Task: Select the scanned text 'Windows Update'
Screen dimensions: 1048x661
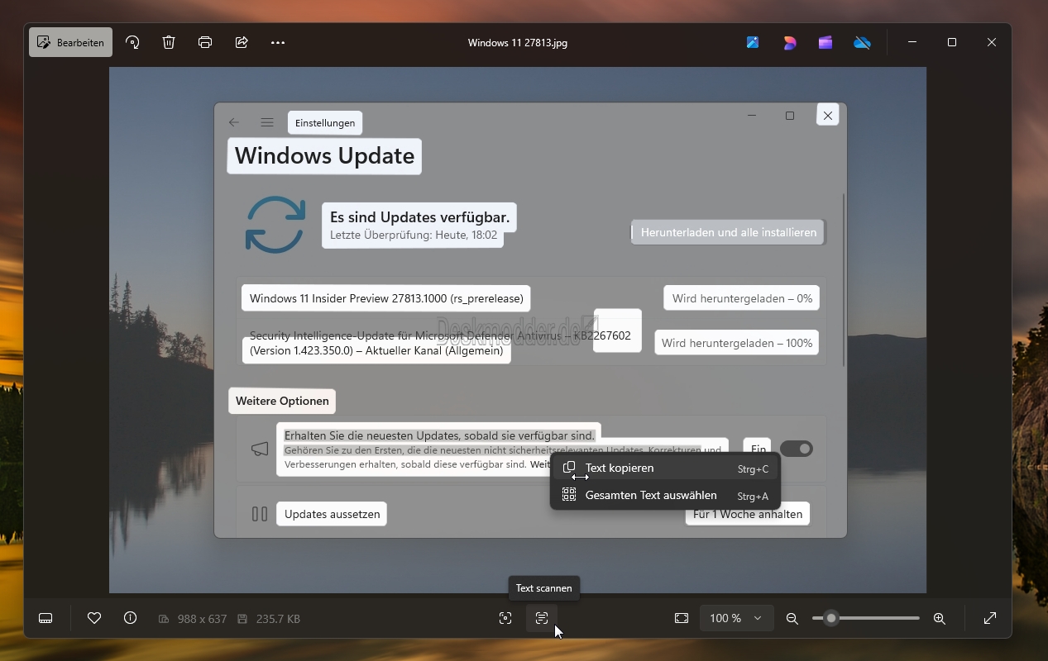Action: click(x=324, y=156)
